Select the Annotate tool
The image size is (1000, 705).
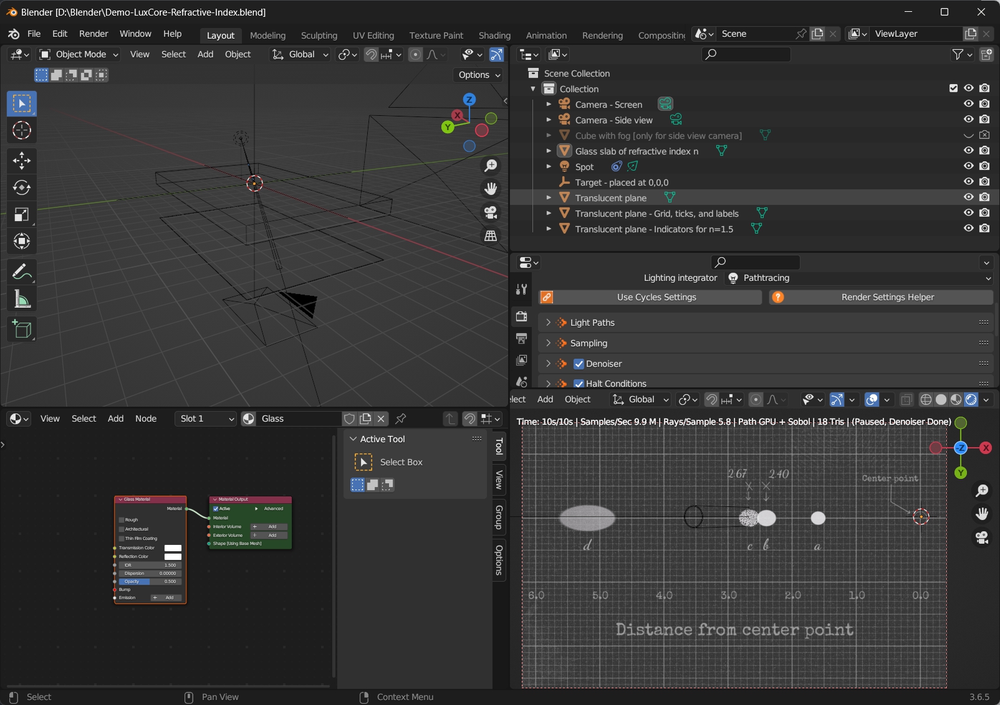tap(22, 272)
